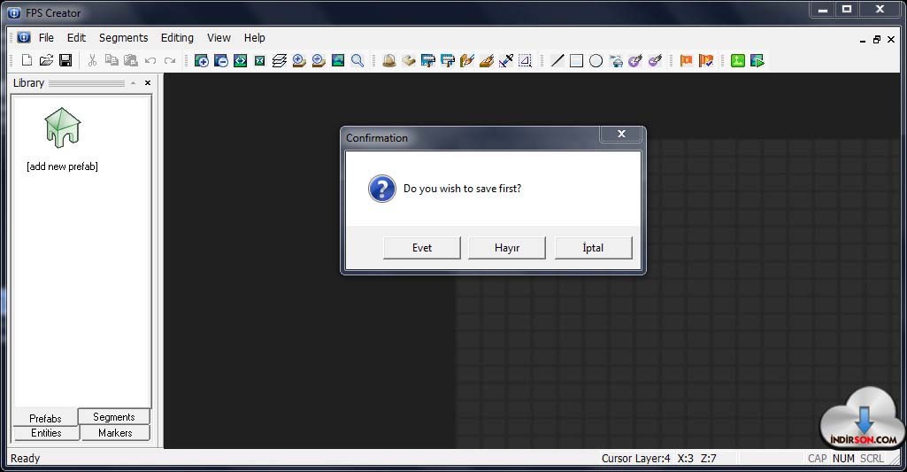Select the line draw tool
This screenshot has width=907, height=472.
(x=557, y=60)
